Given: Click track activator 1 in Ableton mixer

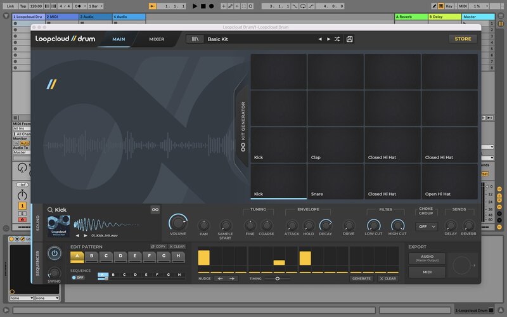Looking at the screenshot, I should (22, 205).
